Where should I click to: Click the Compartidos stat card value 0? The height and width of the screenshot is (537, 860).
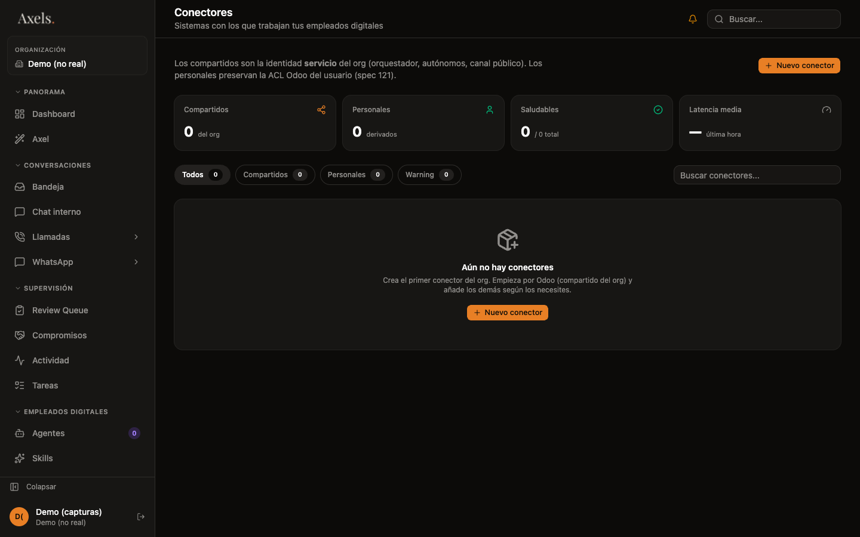[189, 132]
